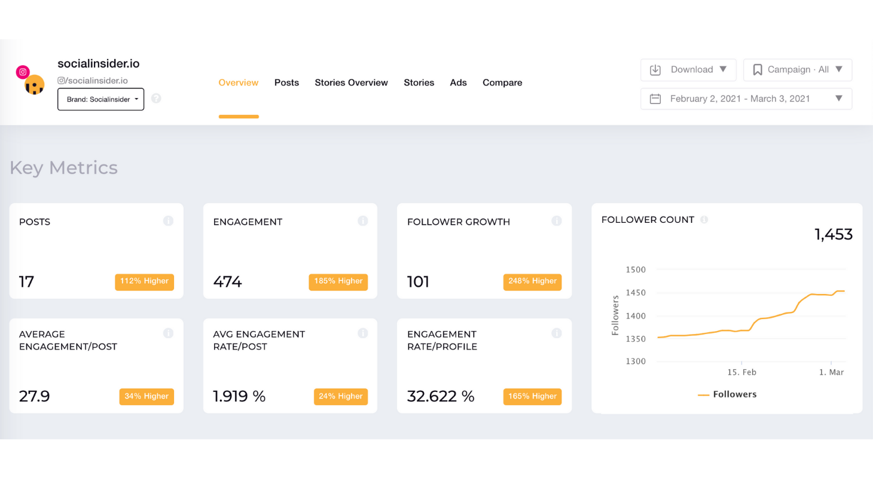873x478 pixels.
Task: Go to the Stories tab
Action: [x=419, y=82]
